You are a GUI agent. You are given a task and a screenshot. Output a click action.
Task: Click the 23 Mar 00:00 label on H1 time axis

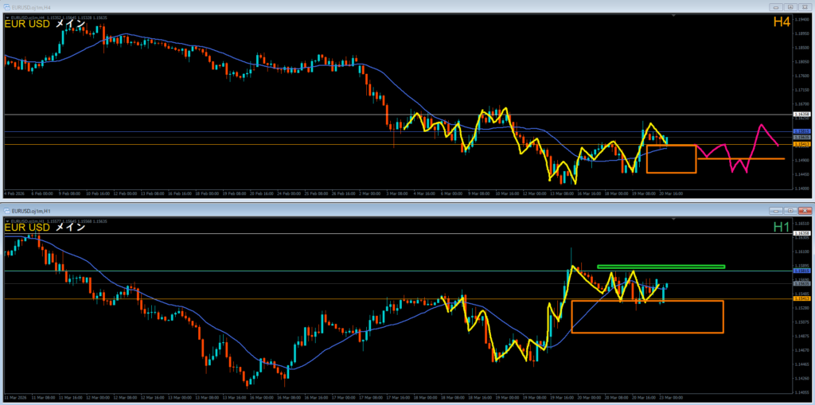pos(670,397)
